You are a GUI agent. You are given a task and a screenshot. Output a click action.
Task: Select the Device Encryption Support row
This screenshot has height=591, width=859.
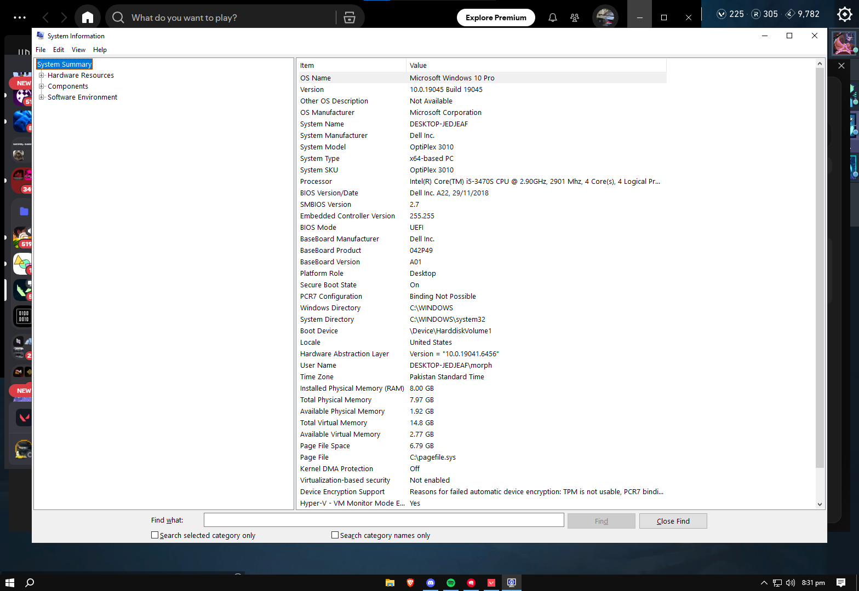(x=482, y=492)
